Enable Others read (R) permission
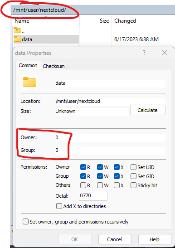The height and width of the screenshot is (248, 175). [x=83, y=185]
